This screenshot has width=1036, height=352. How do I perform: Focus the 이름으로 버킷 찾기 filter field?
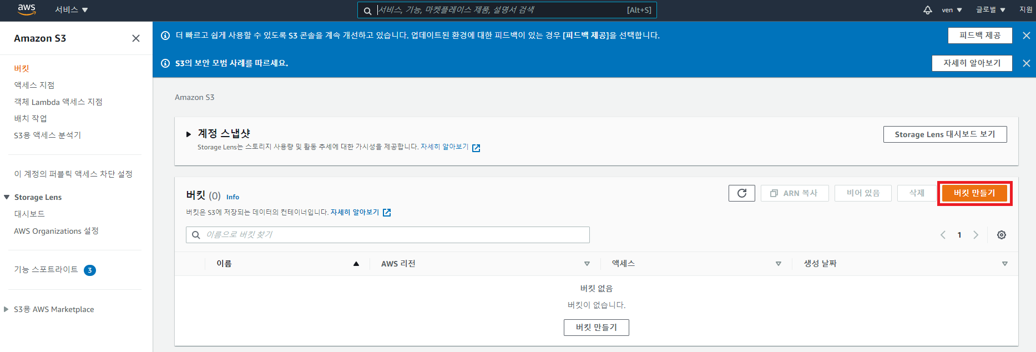point(388,235)
